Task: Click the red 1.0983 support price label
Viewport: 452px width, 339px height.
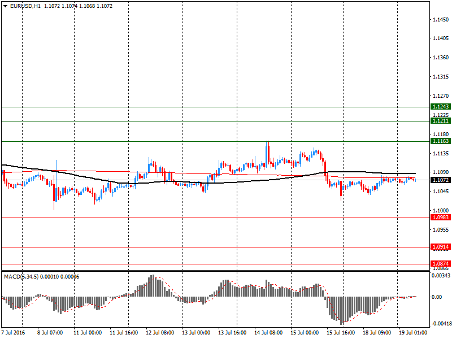Action: tap(441, 218)
